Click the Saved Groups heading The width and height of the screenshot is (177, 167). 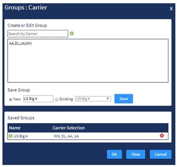pyautogui.click(x=21, y=118)
